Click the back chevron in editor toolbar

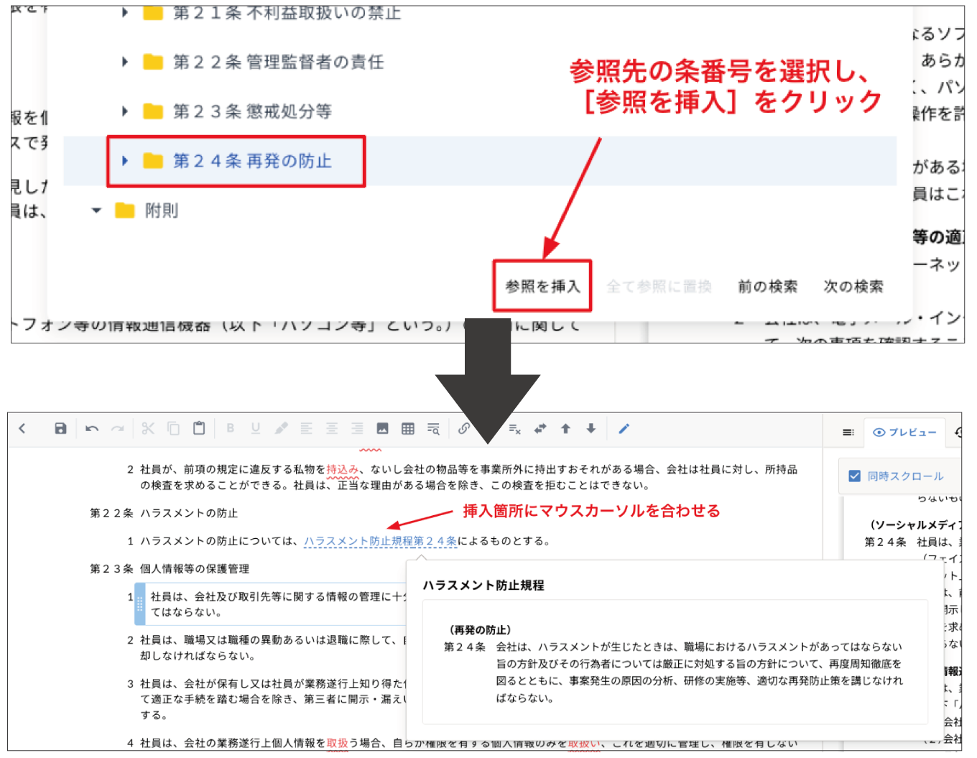point(22,429)
